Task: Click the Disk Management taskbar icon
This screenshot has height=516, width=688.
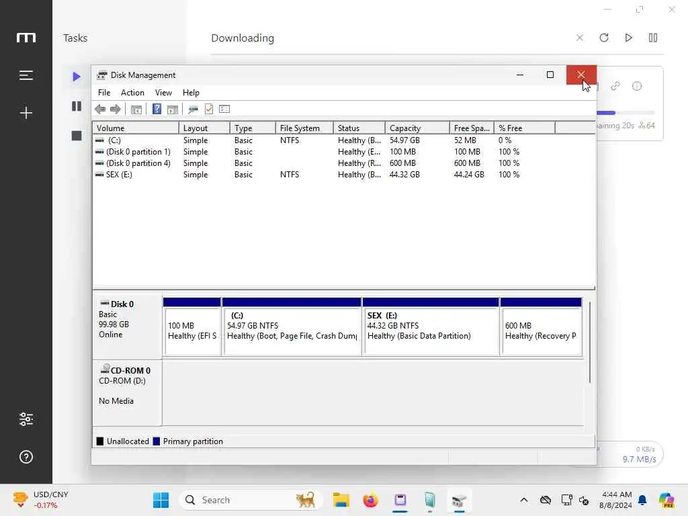Action: click(459, 500)
